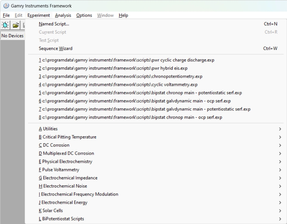Run bipstat chronop main - potentiostatic serf.exp
Image resolution: width=287 pixels, height=224 pixels.
(x=156, y=93)
